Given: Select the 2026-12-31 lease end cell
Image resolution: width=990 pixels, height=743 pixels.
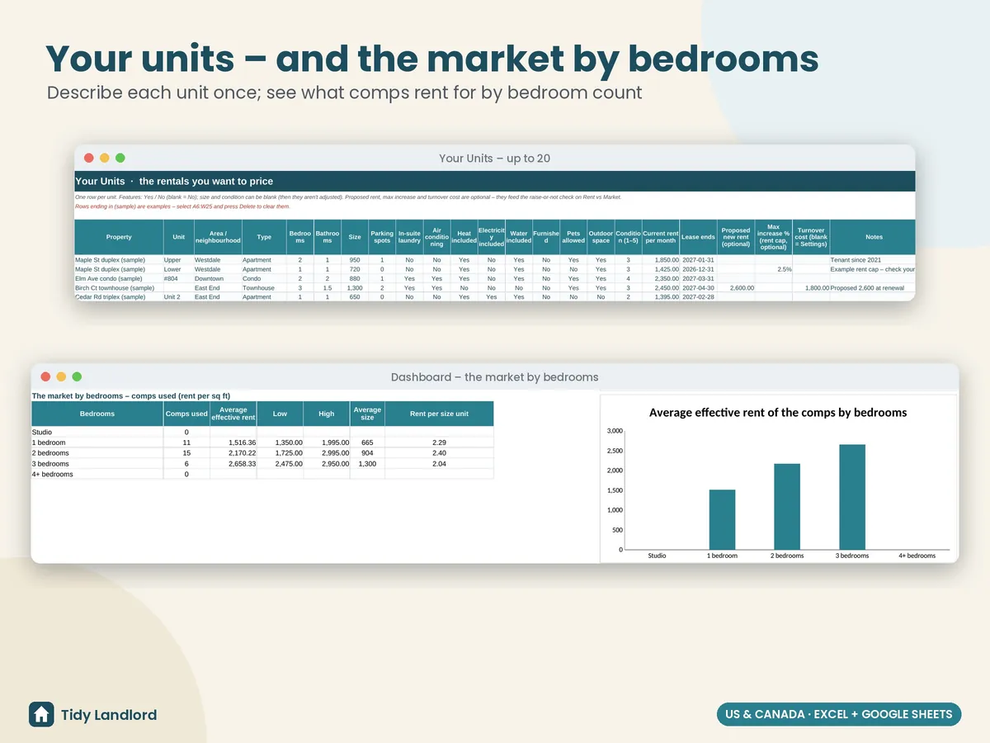Looking at the screenshot, I should pos(698,269).
